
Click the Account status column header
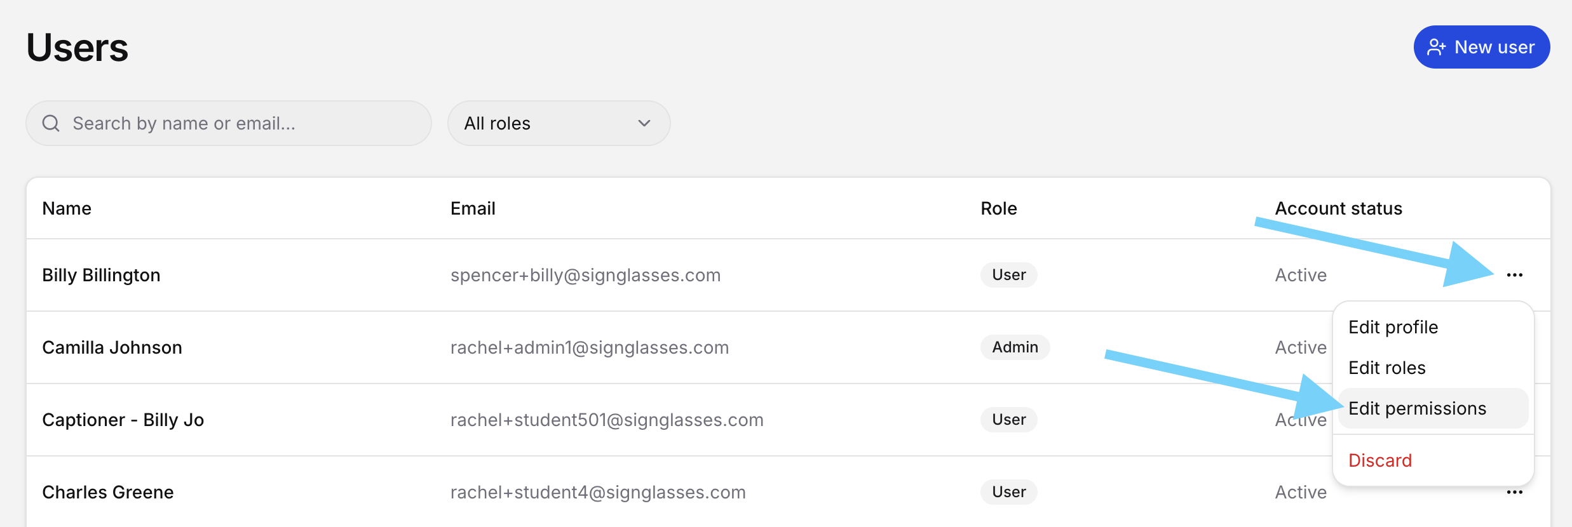pos(1338,208)
